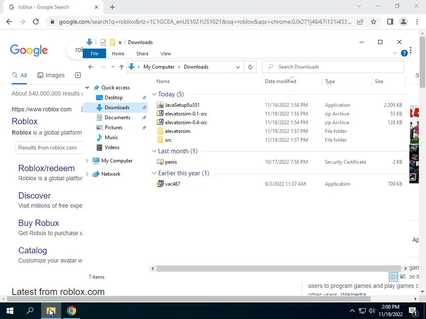Open Chrome side panel

[390, 22]
